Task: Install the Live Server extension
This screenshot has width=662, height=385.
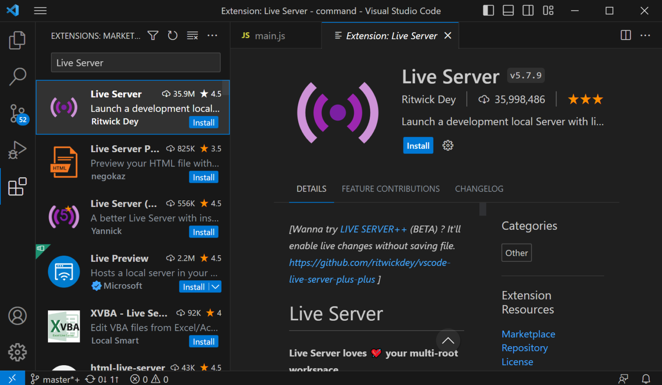Action: [x=418, y=145]
